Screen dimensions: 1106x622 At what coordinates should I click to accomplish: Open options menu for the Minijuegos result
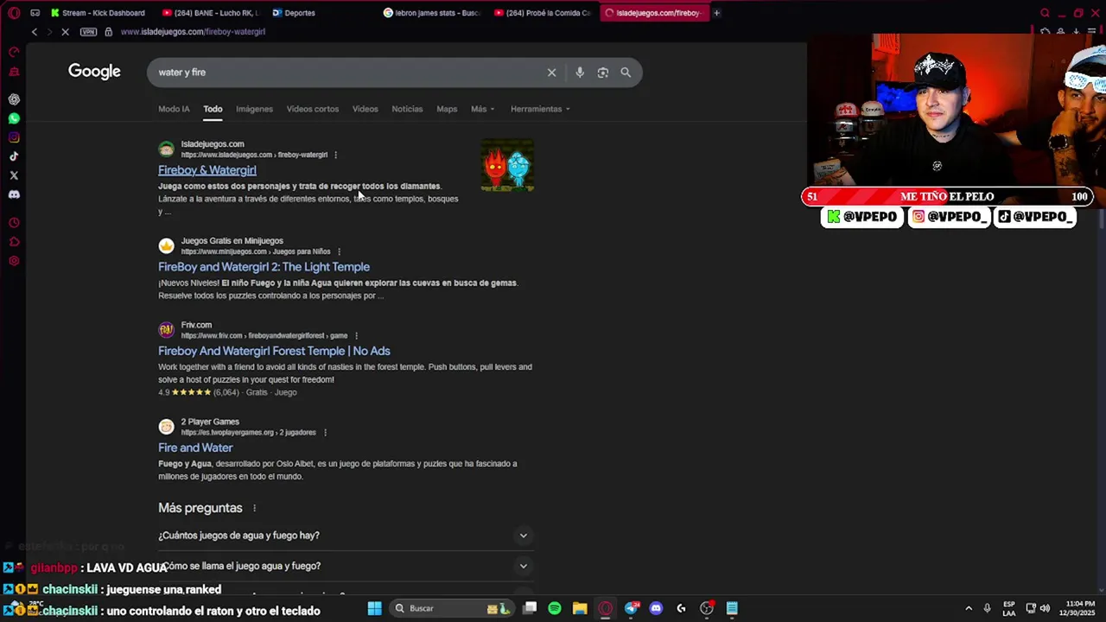(x=339, y=251)
